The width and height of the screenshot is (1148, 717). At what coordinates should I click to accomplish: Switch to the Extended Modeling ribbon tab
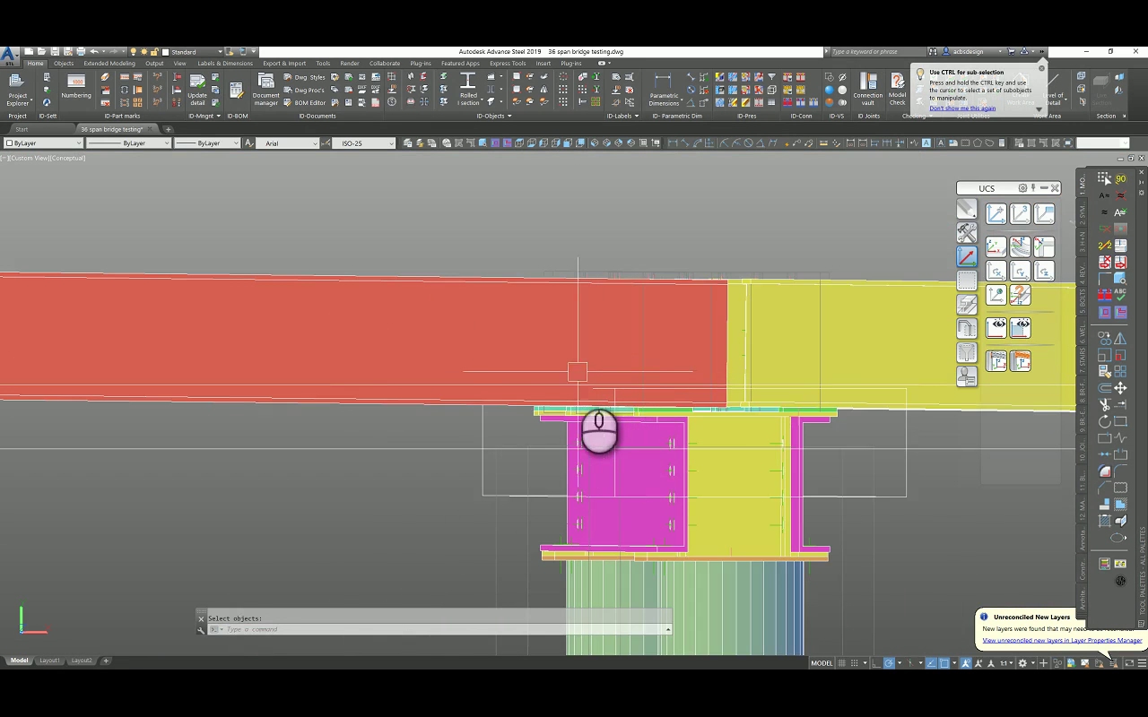109,64
